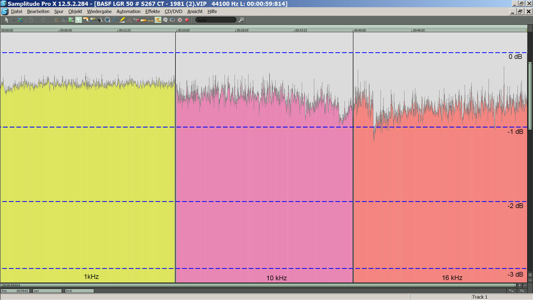533x300 pixels.
Task: Click timeline ruler at 00:06:50
Action: 66,30
